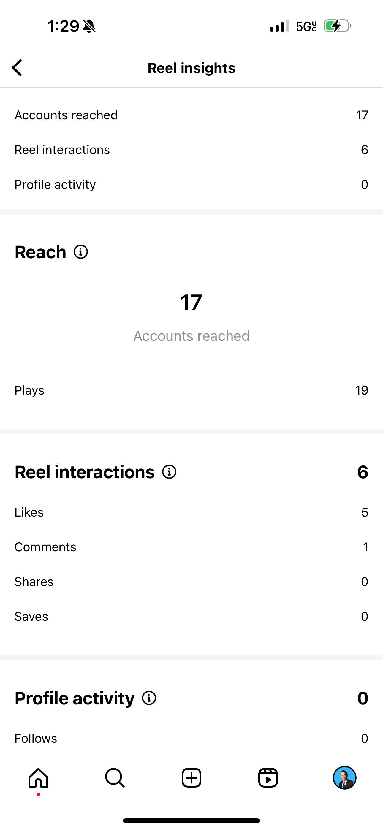Select the Shares row

point(191,582)
